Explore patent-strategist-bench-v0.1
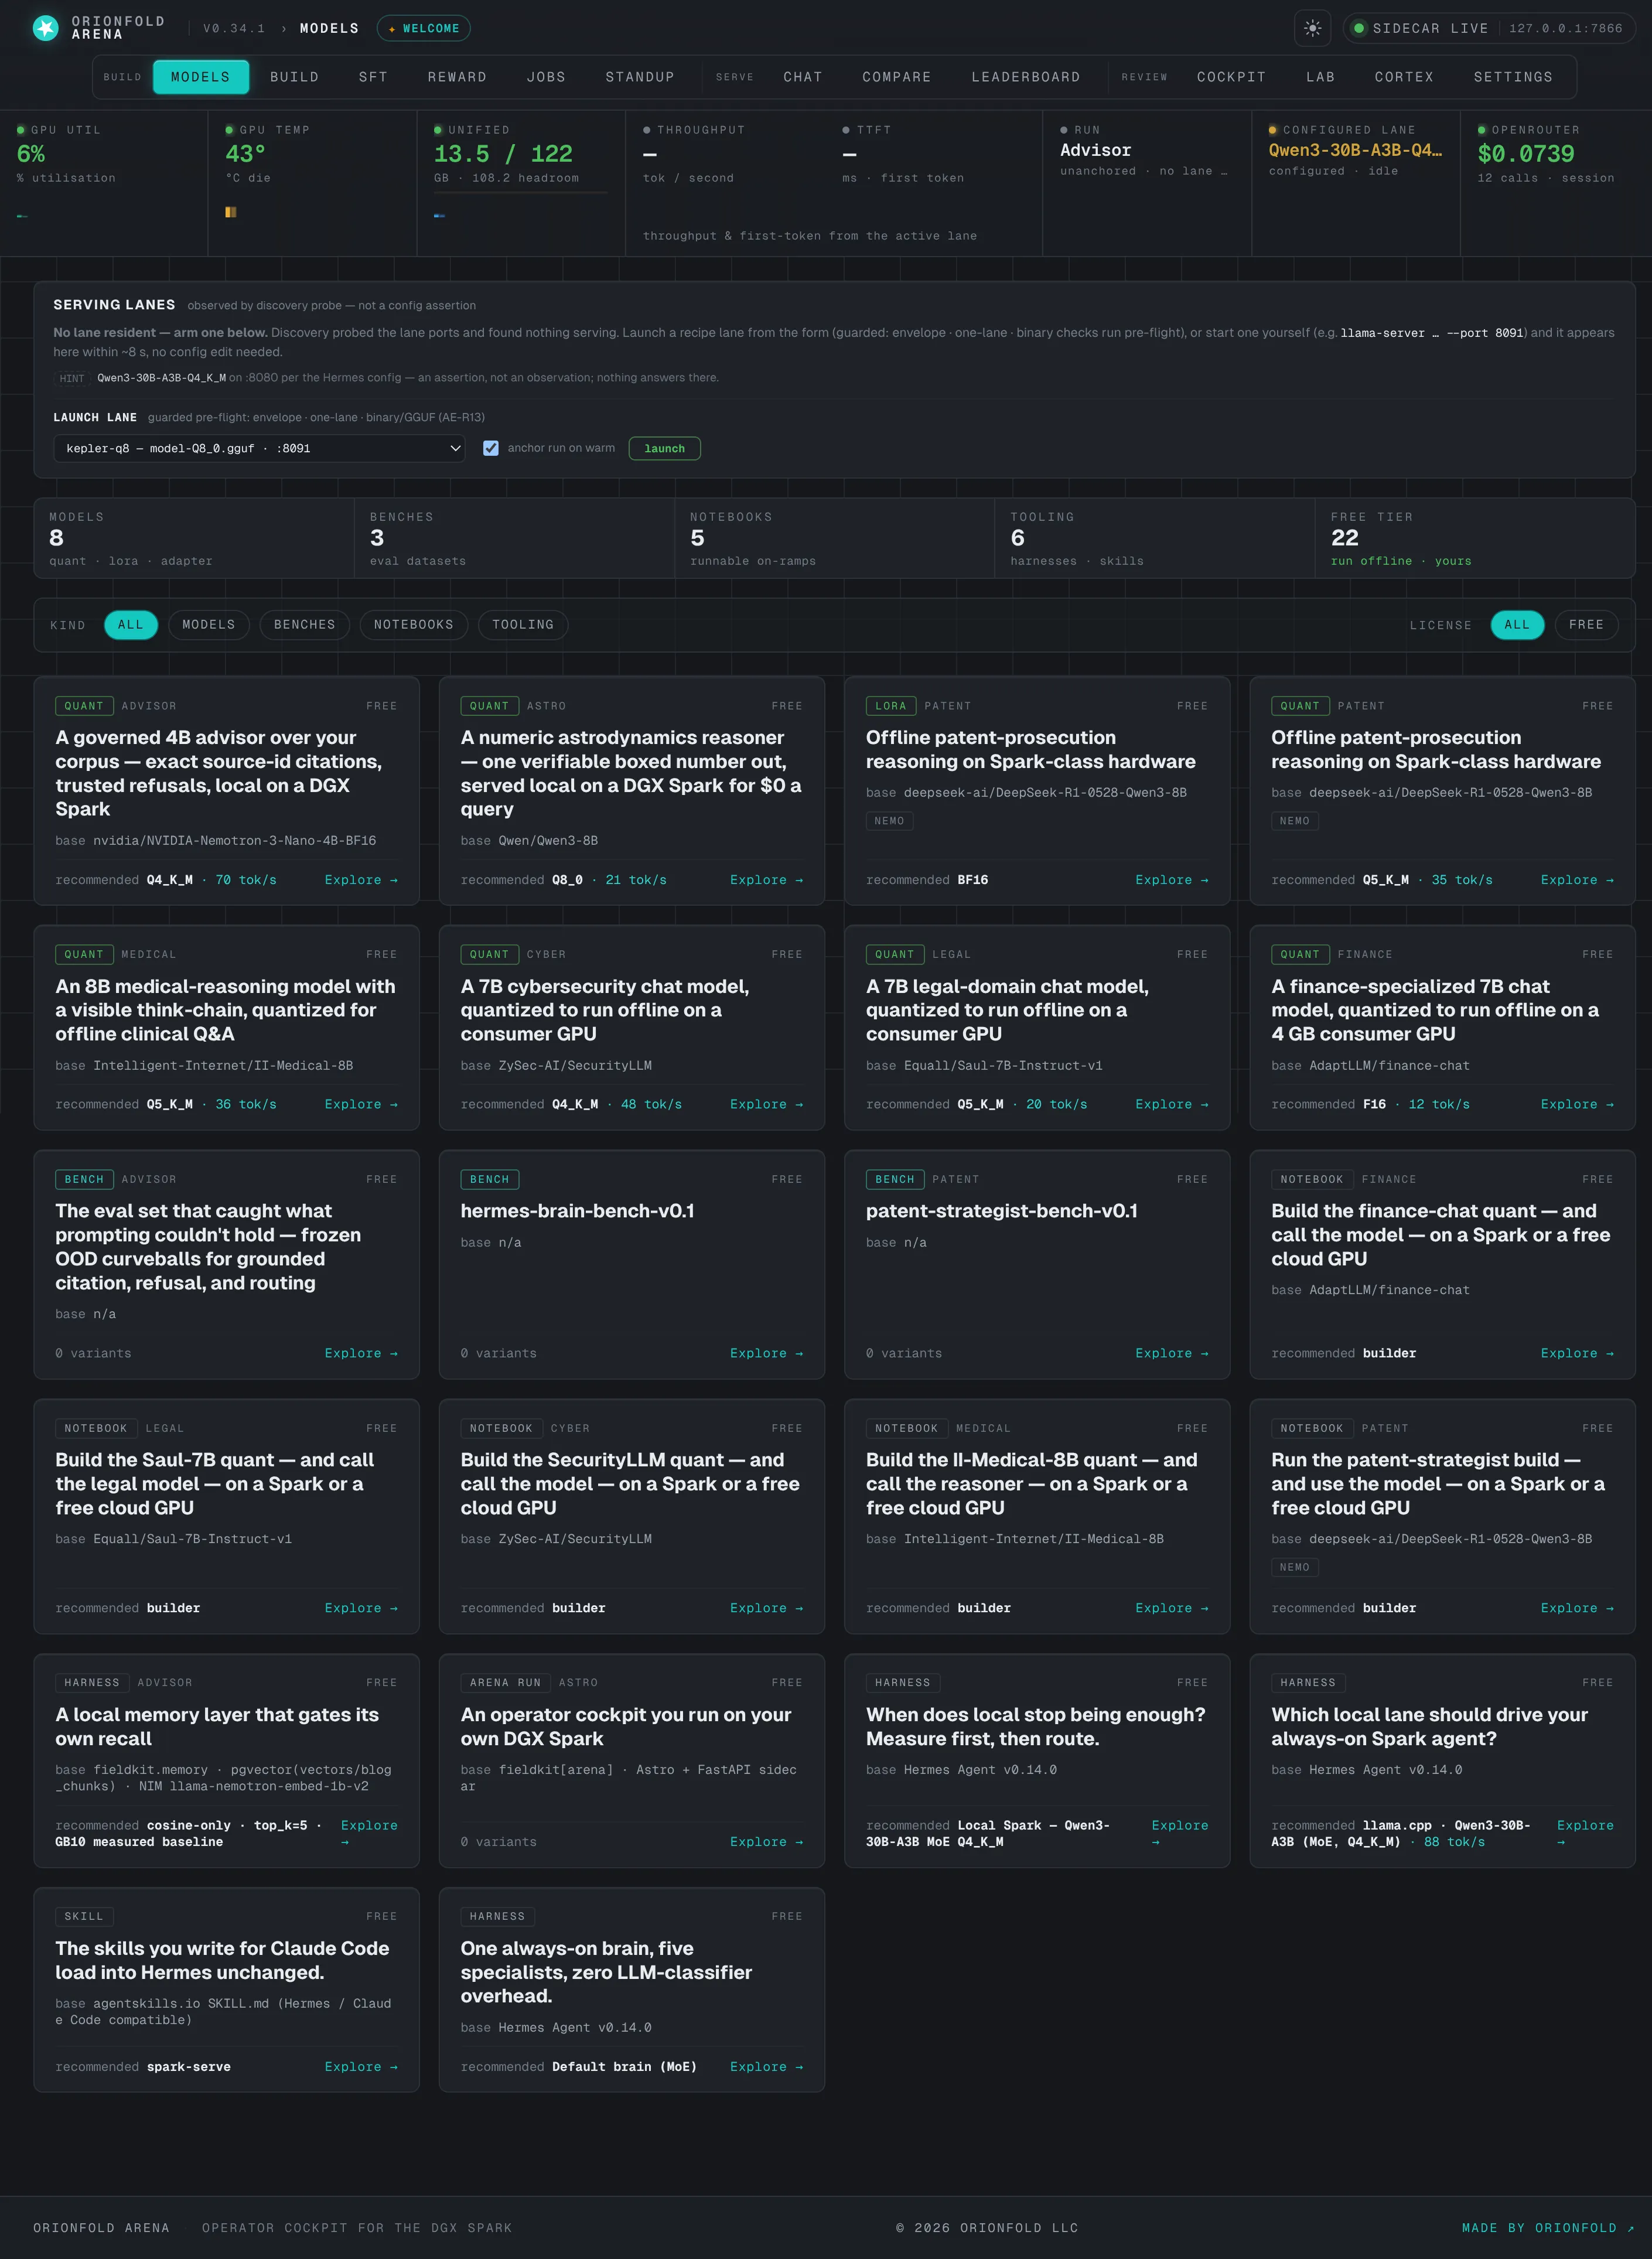Viewport: 1652px width, 2259px height. [x=1171, y=1353]
